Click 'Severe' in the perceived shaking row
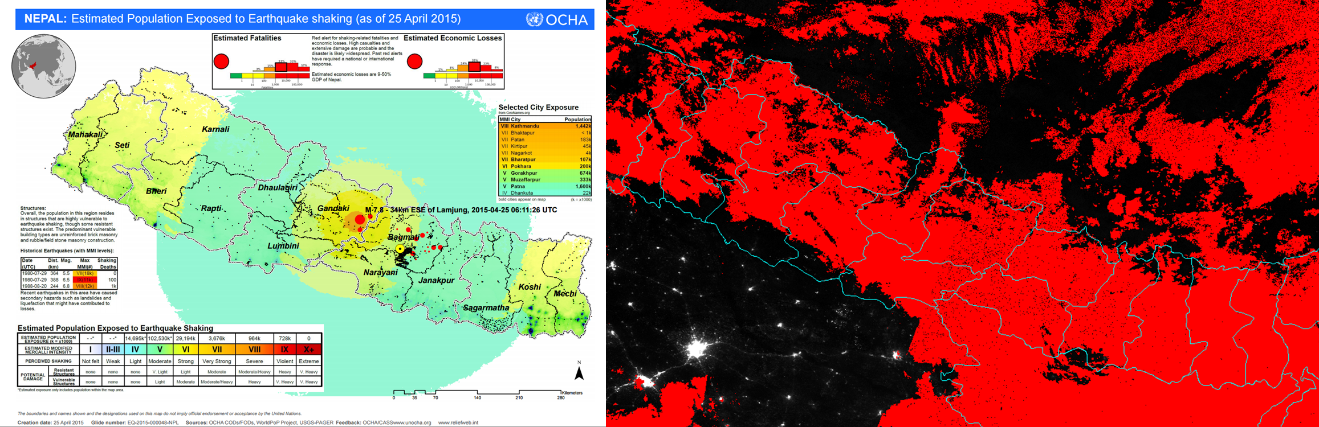The width and height of the screenshot is (1319, 427). pyautogui.click(x=255, y=361)
